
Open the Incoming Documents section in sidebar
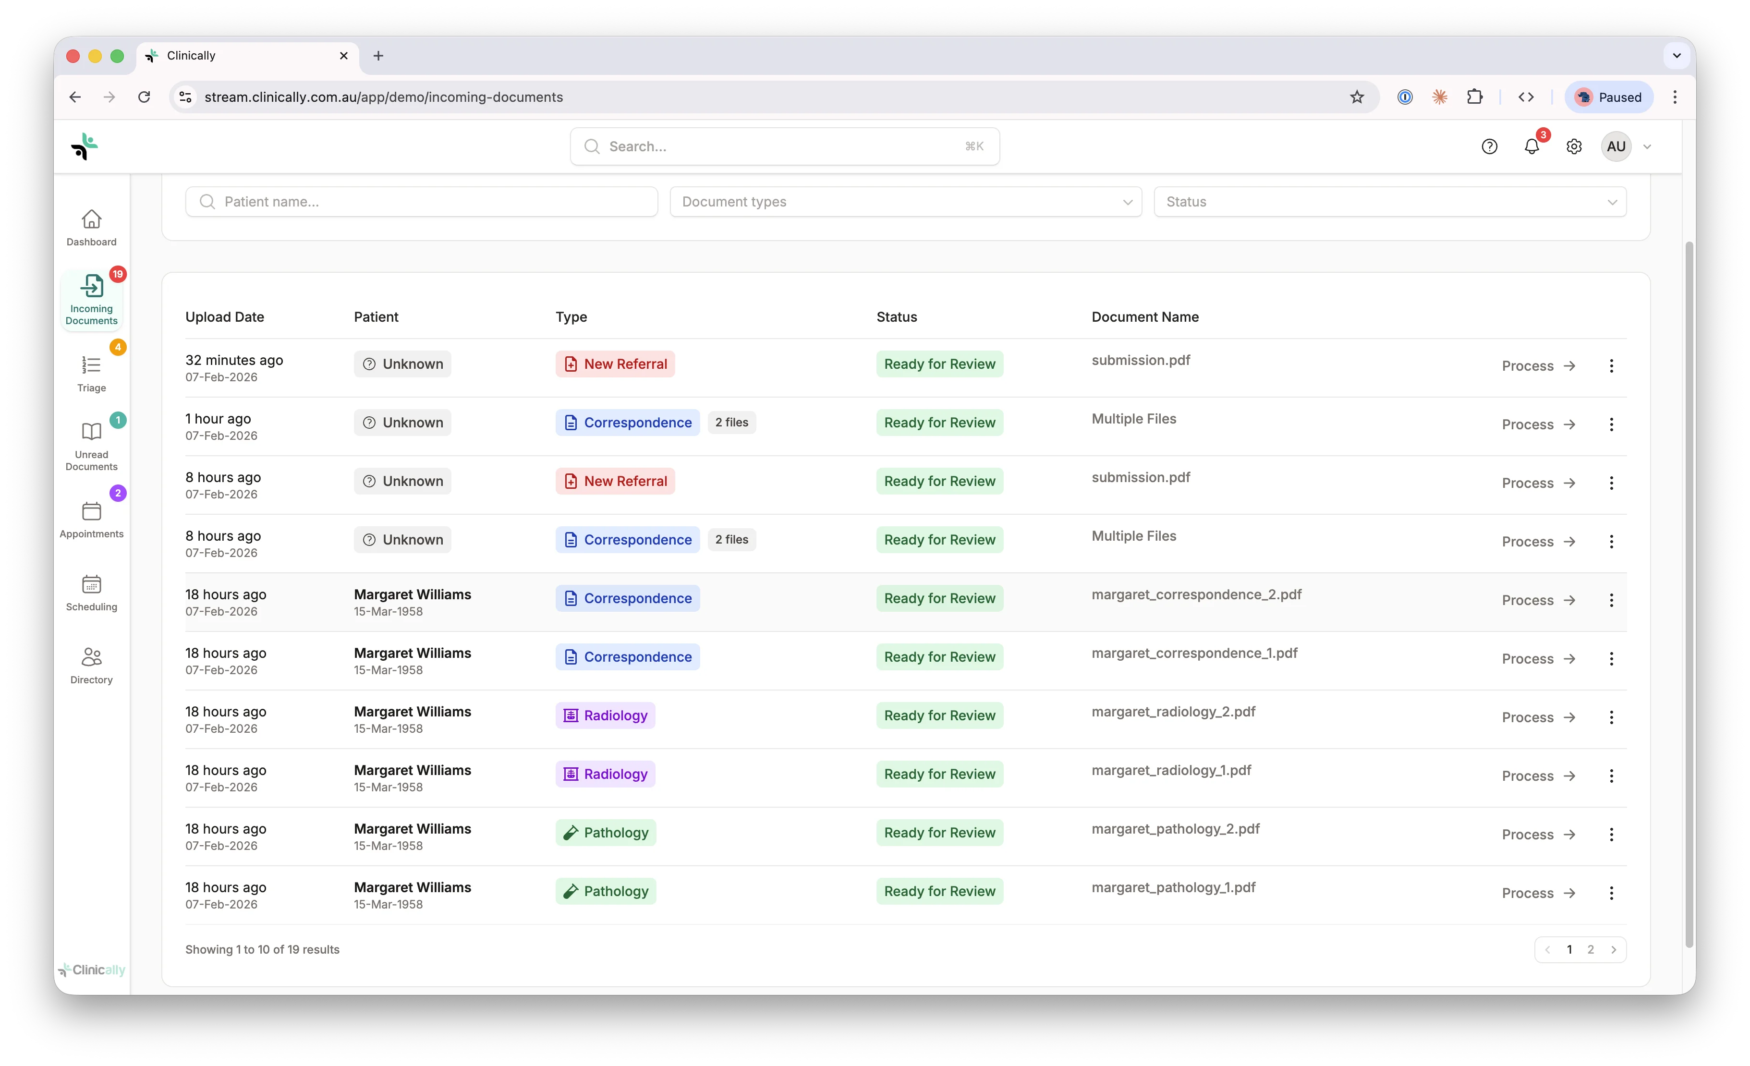point(91,298)
